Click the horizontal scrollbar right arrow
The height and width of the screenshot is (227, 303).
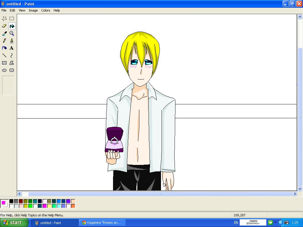coord(295,194)
